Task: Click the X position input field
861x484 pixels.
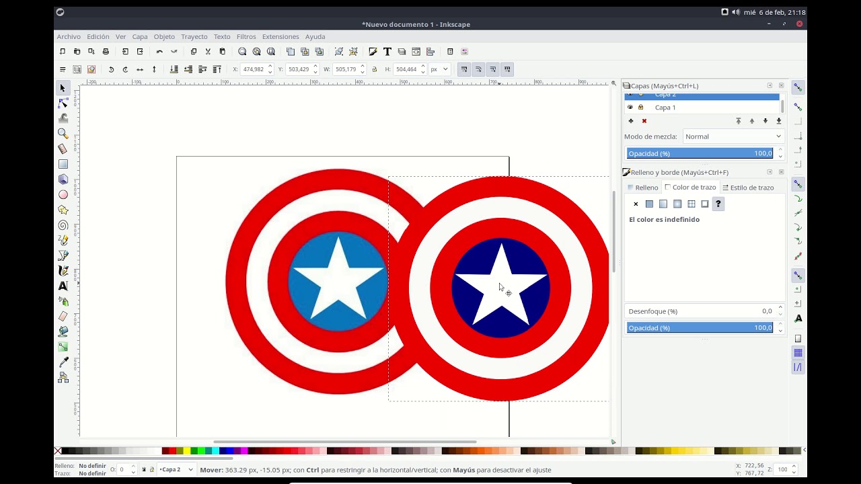Action: pyautogui.click(x=254, y=69)
